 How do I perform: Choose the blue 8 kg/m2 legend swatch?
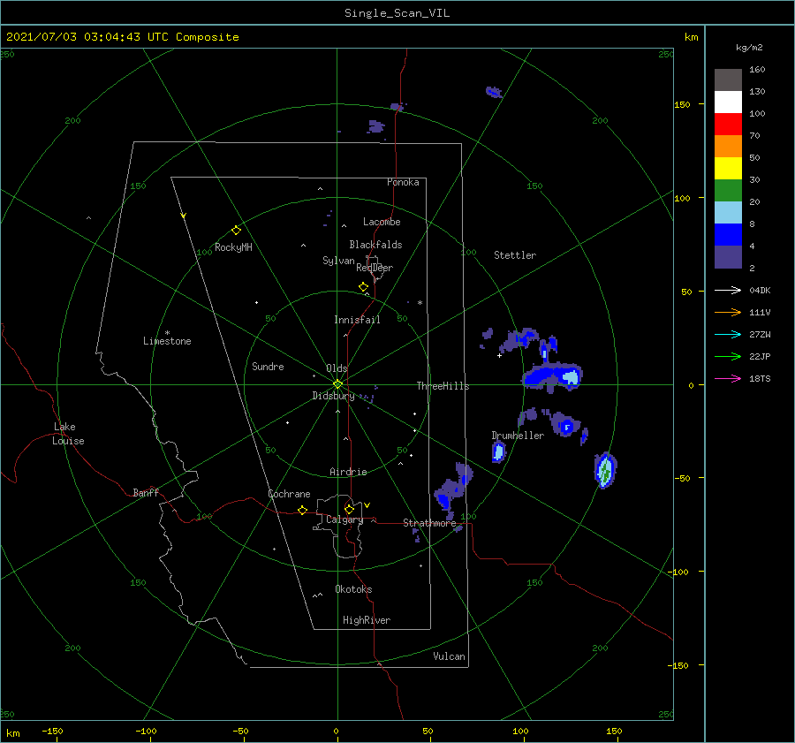click(x=728, y=234)
